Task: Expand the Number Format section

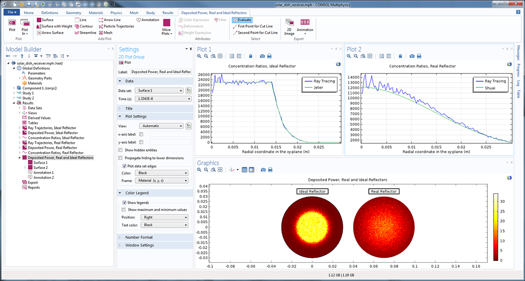Action: click(x=139, y=237)
